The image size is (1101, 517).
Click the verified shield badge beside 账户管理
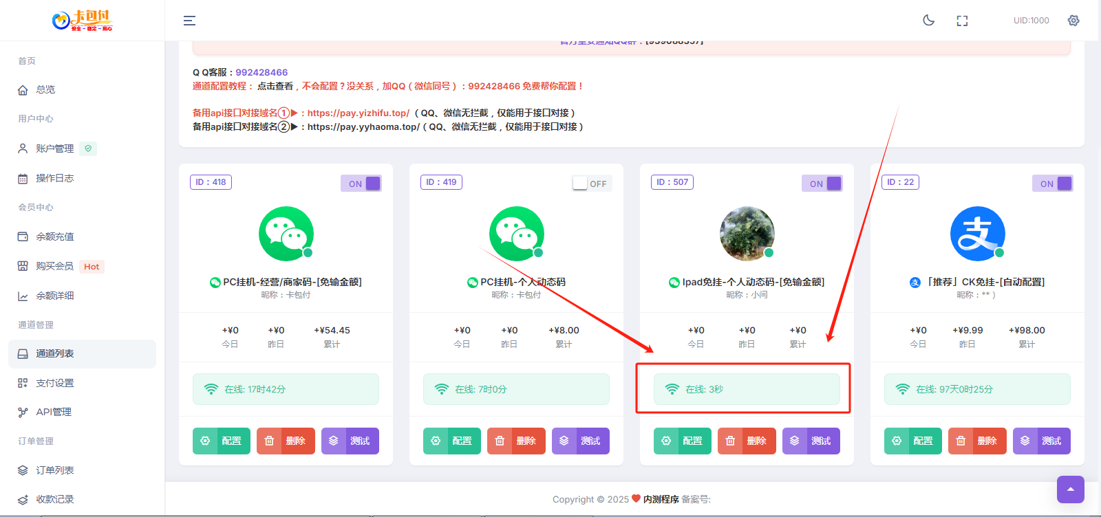pyautogui.click(x=88, y=148)
